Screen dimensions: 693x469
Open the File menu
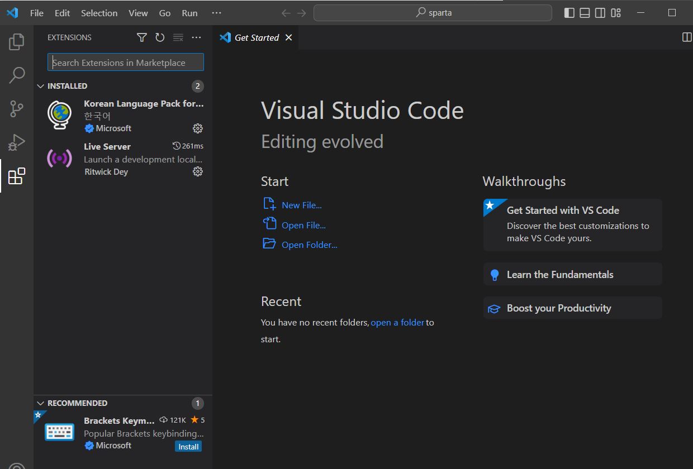pyautogui.click(x=37, y=13)
